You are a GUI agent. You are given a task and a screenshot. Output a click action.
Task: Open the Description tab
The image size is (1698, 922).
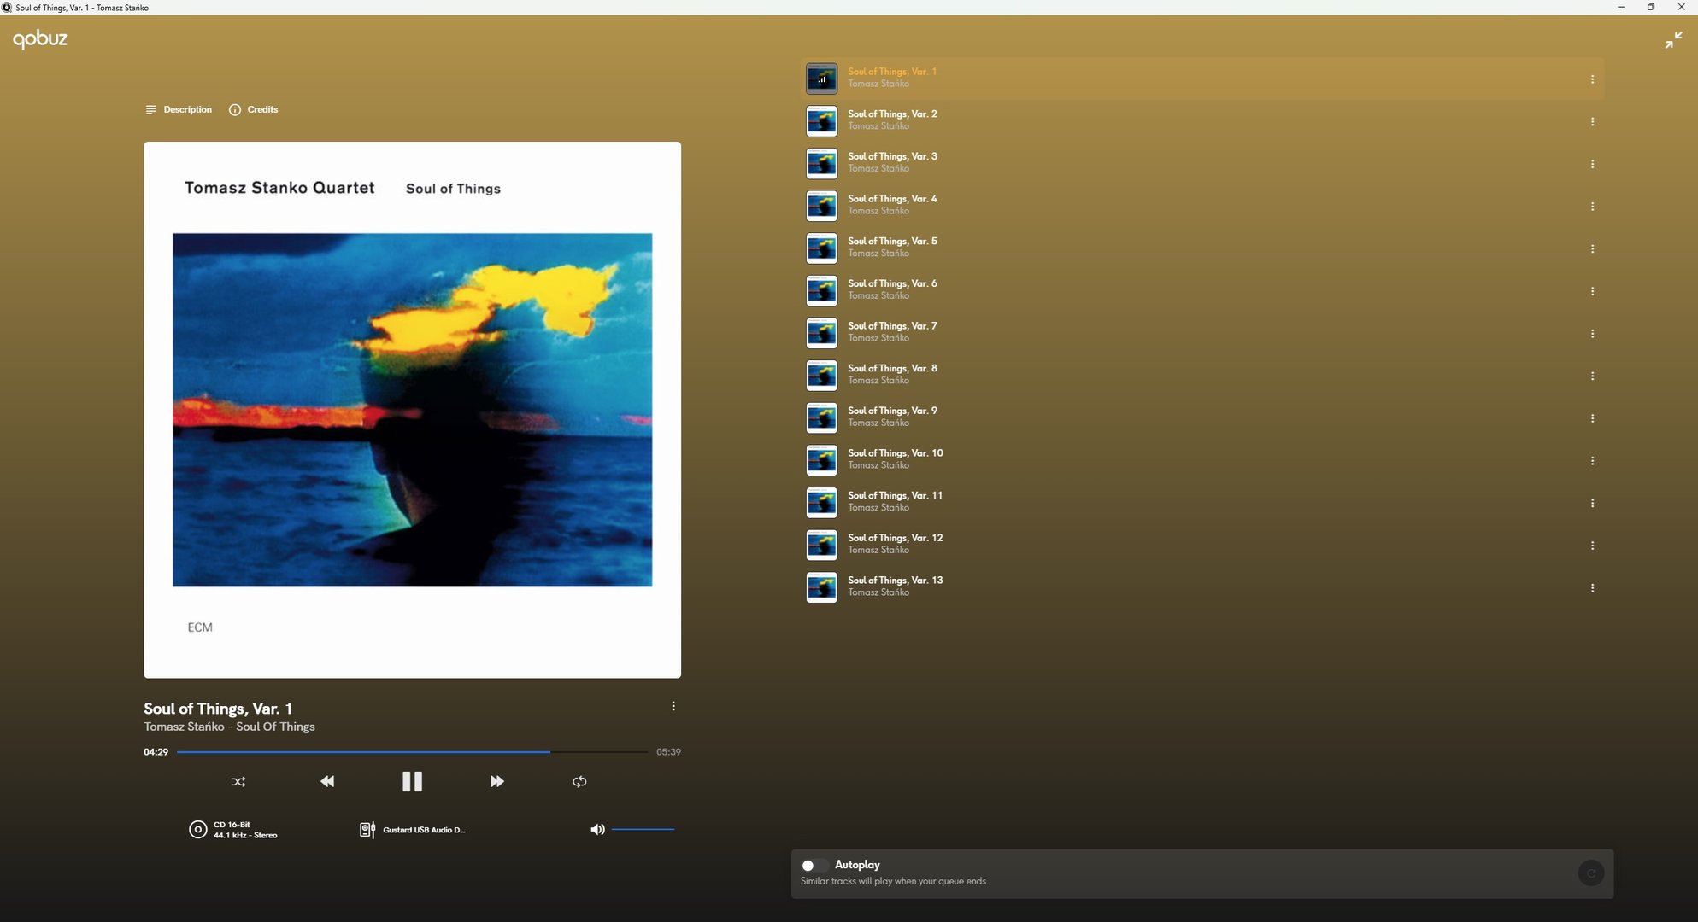click(x=179, y=109)
